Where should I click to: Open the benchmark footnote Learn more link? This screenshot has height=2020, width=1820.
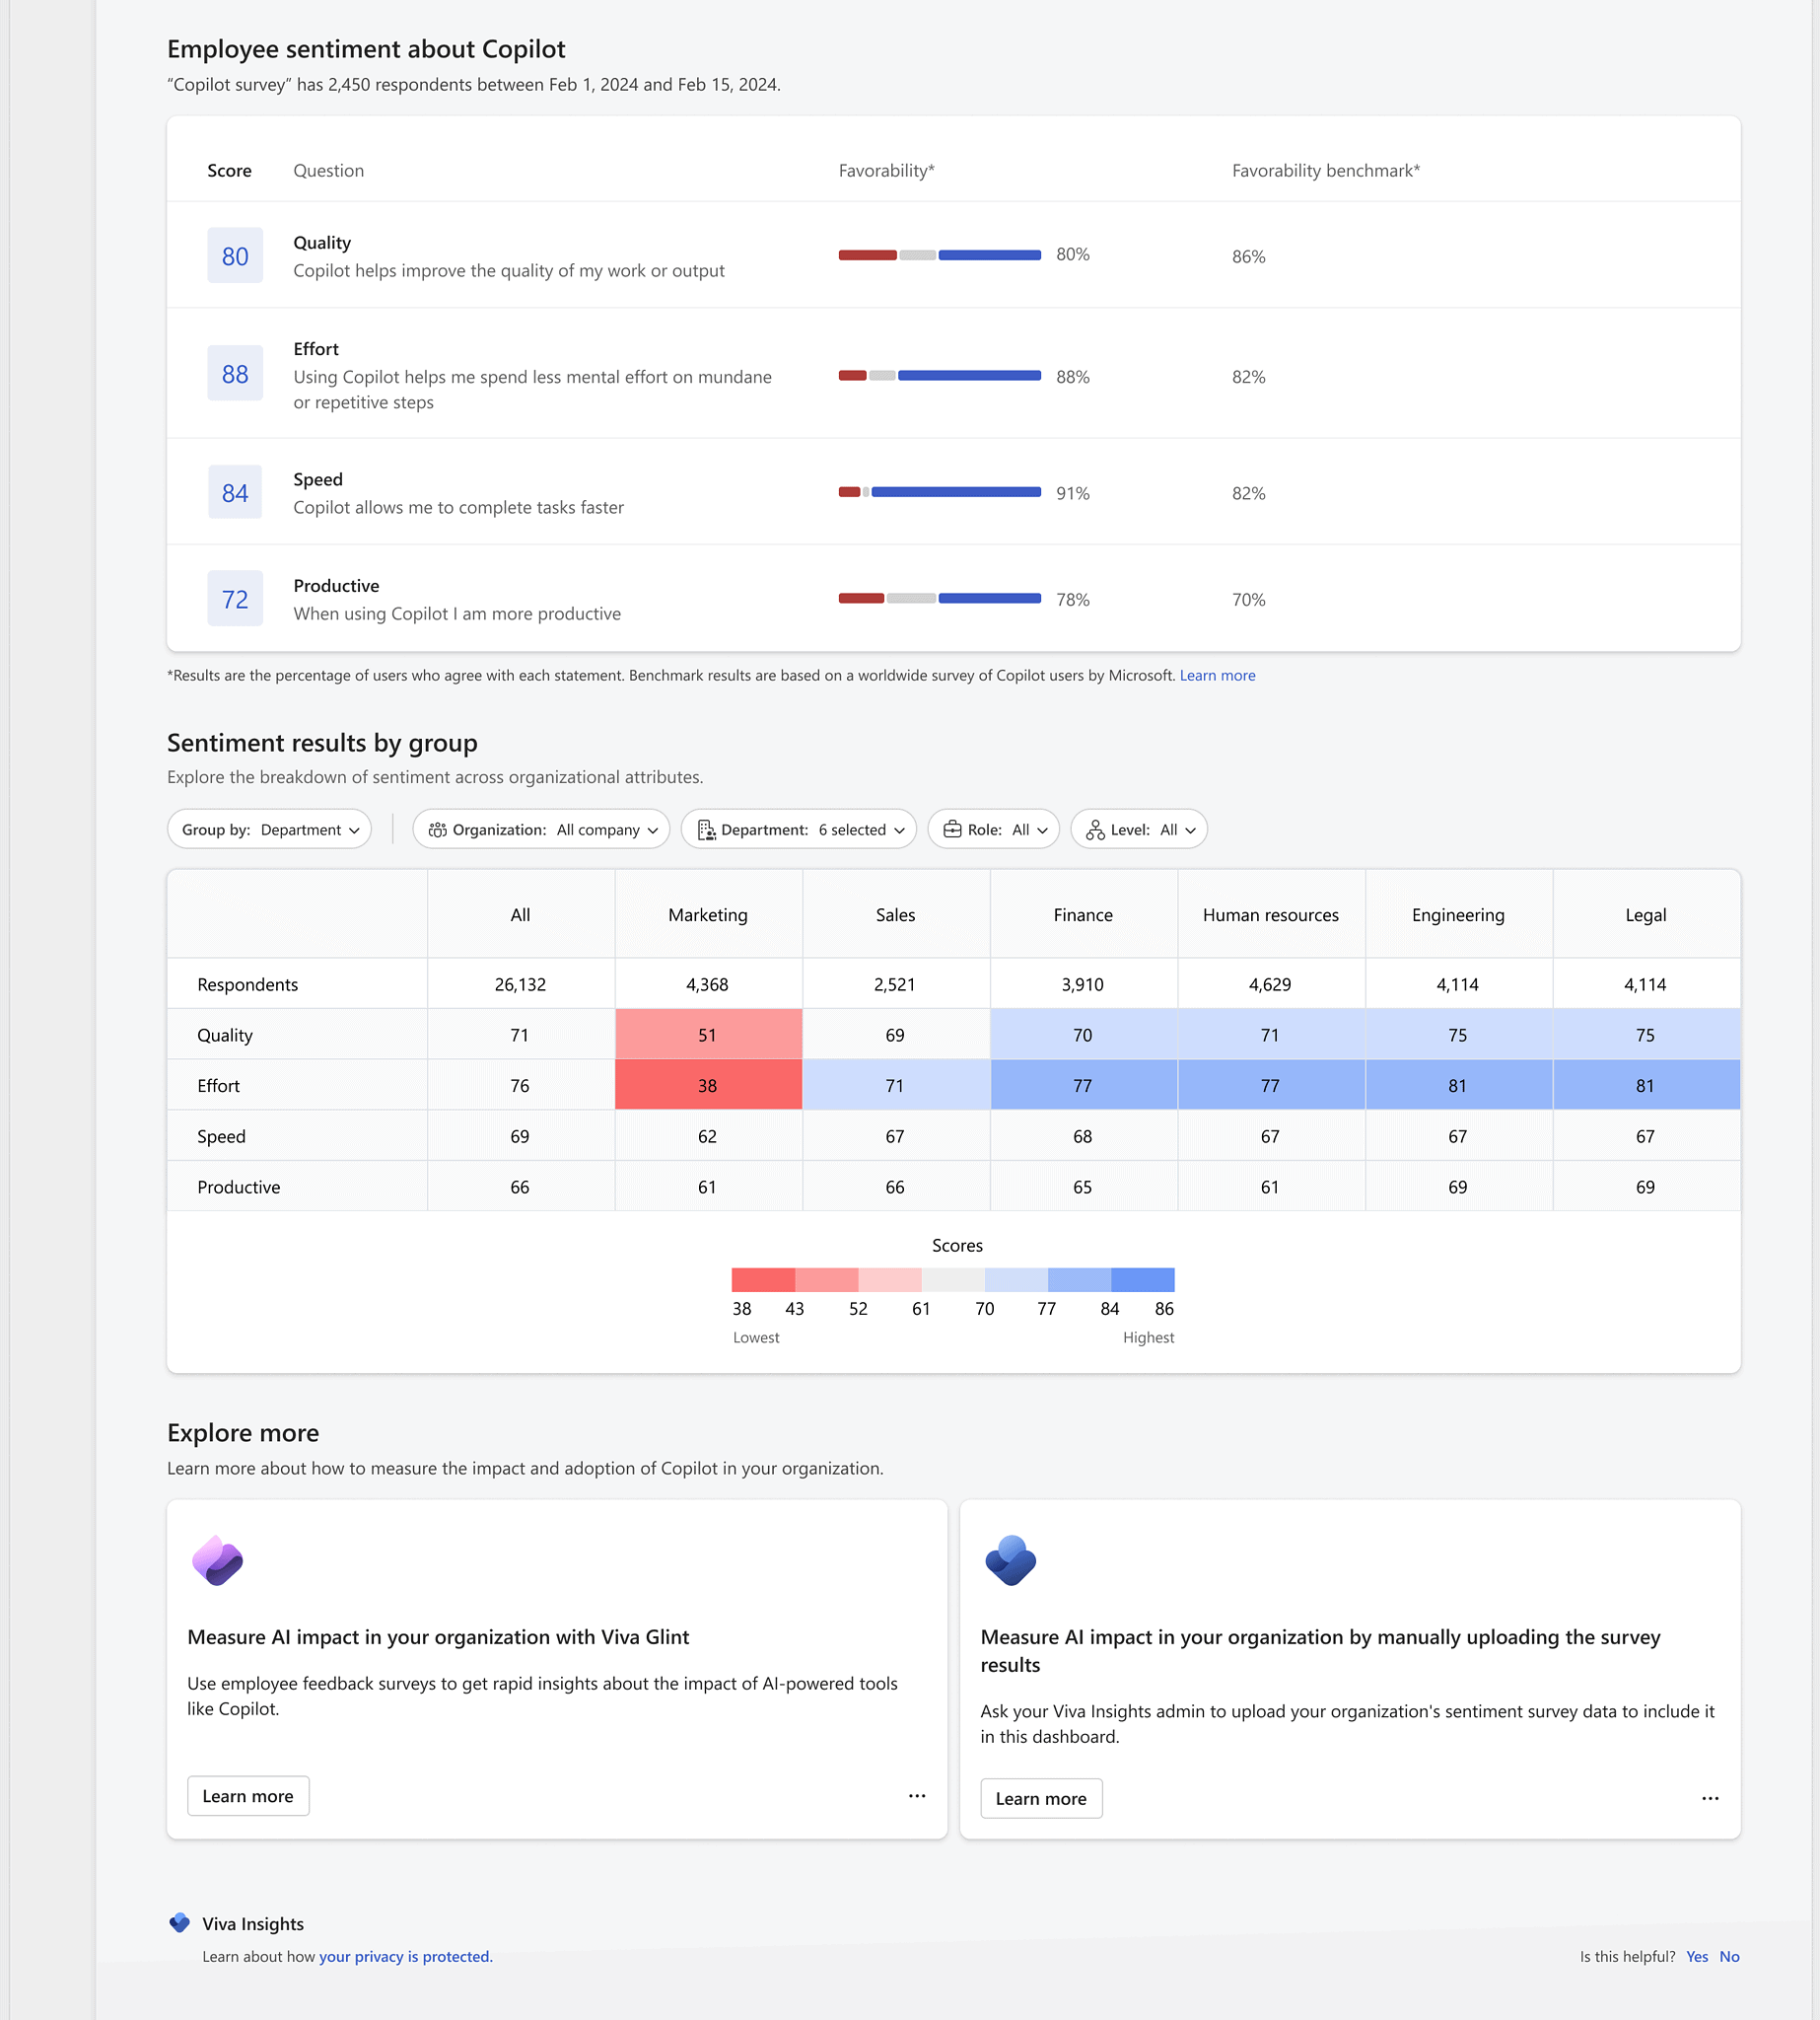click(1217, 676)
